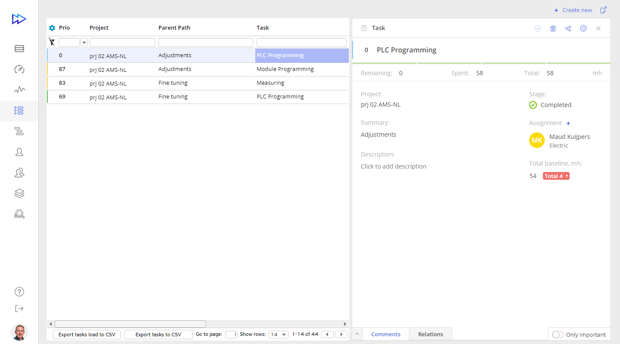Switch to the Relations tab
Viewport: 620px width, 344px height.
430,334
